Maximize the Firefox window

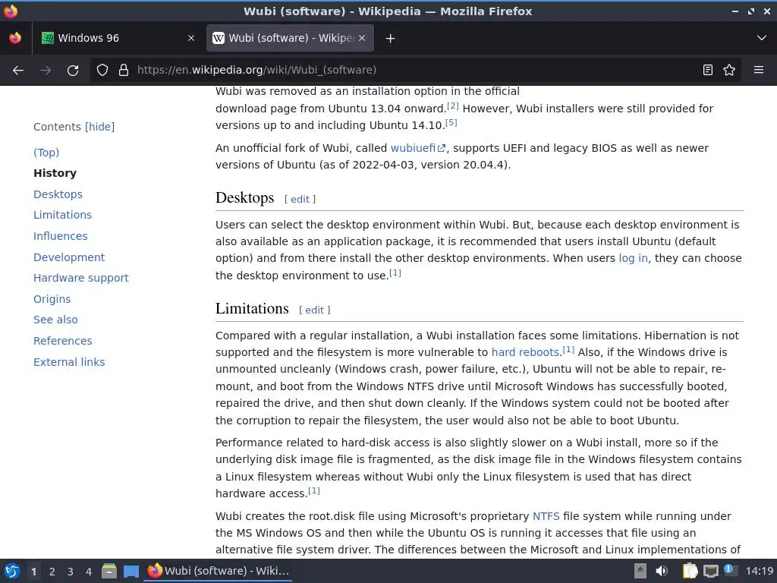click(751, 11)
